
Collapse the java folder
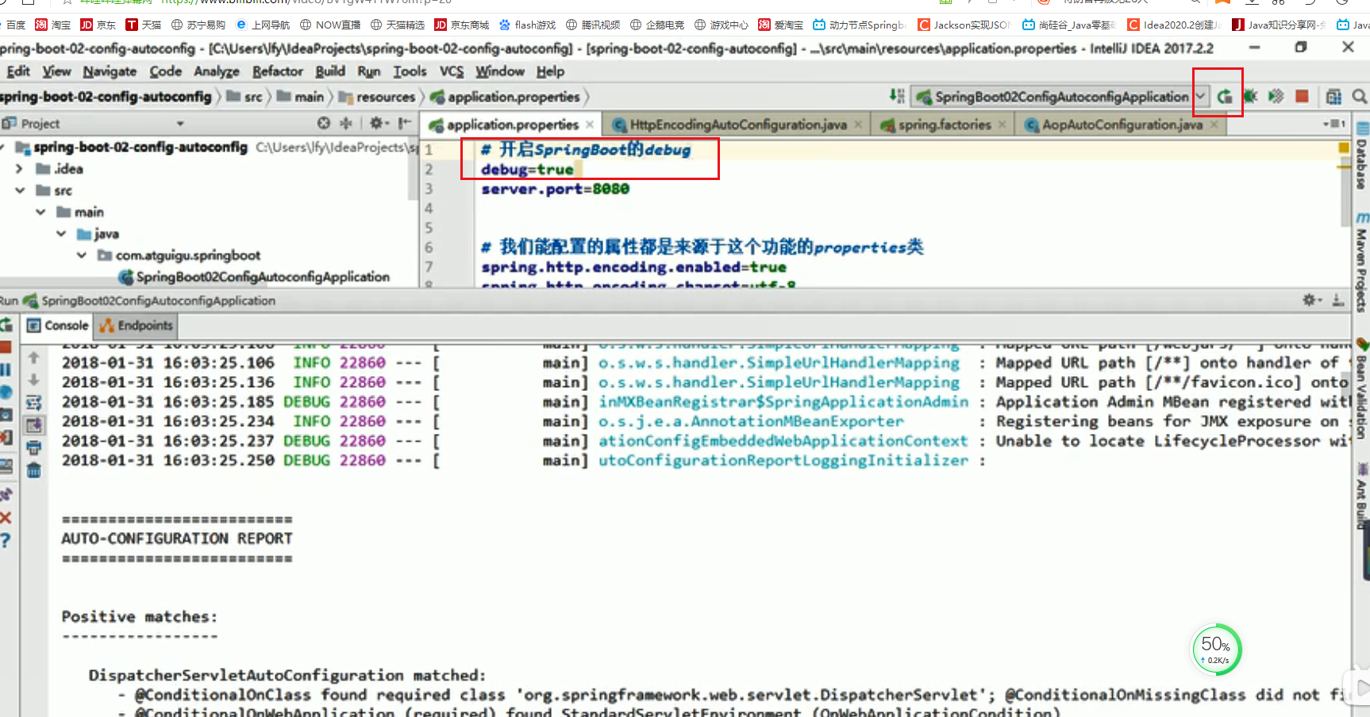click(60, 233)
